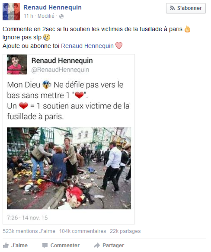Show the '104k commentaires' thread
This screenshot has width=211, height=252.
[x=83, y=231]
